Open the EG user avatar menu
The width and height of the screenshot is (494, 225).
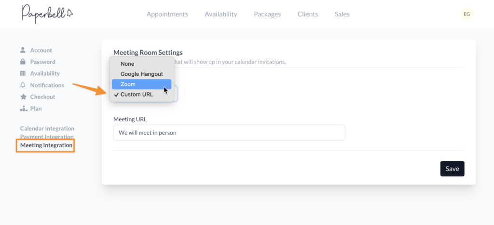pyautogui.click(x=467, y=14)
